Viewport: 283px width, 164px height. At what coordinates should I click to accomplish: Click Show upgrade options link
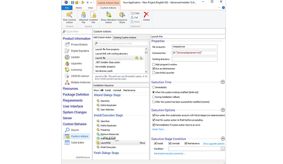point(214,144)
